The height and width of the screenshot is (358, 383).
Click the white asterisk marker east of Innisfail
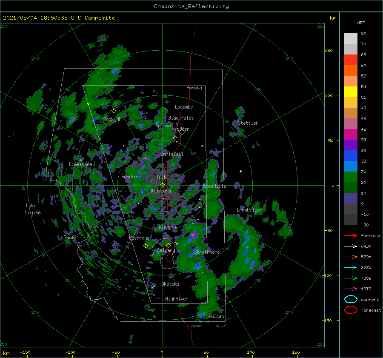click(x=202, y=146)
